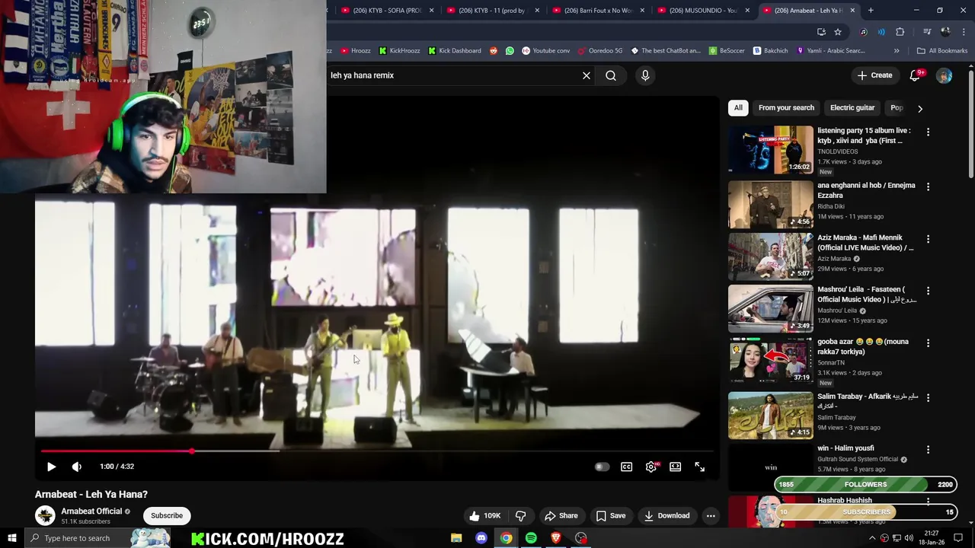Open win - Halim yousfi video title
Image resolution: width=975 pixels, height=548 pixels.
846,448
